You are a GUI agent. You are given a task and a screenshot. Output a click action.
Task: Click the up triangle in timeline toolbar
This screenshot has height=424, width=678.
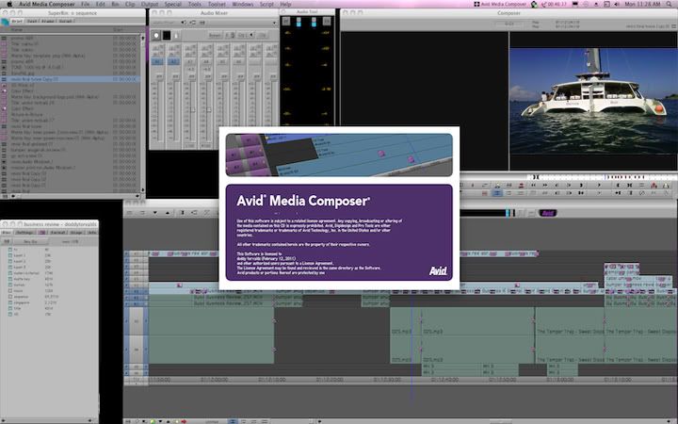point(168,212)
